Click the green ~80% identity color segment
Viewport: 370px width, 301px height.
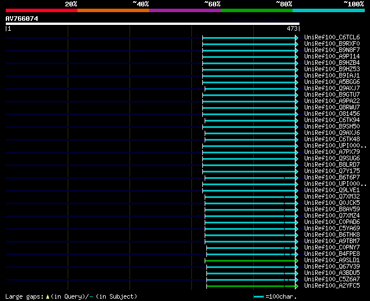point(257,10)
